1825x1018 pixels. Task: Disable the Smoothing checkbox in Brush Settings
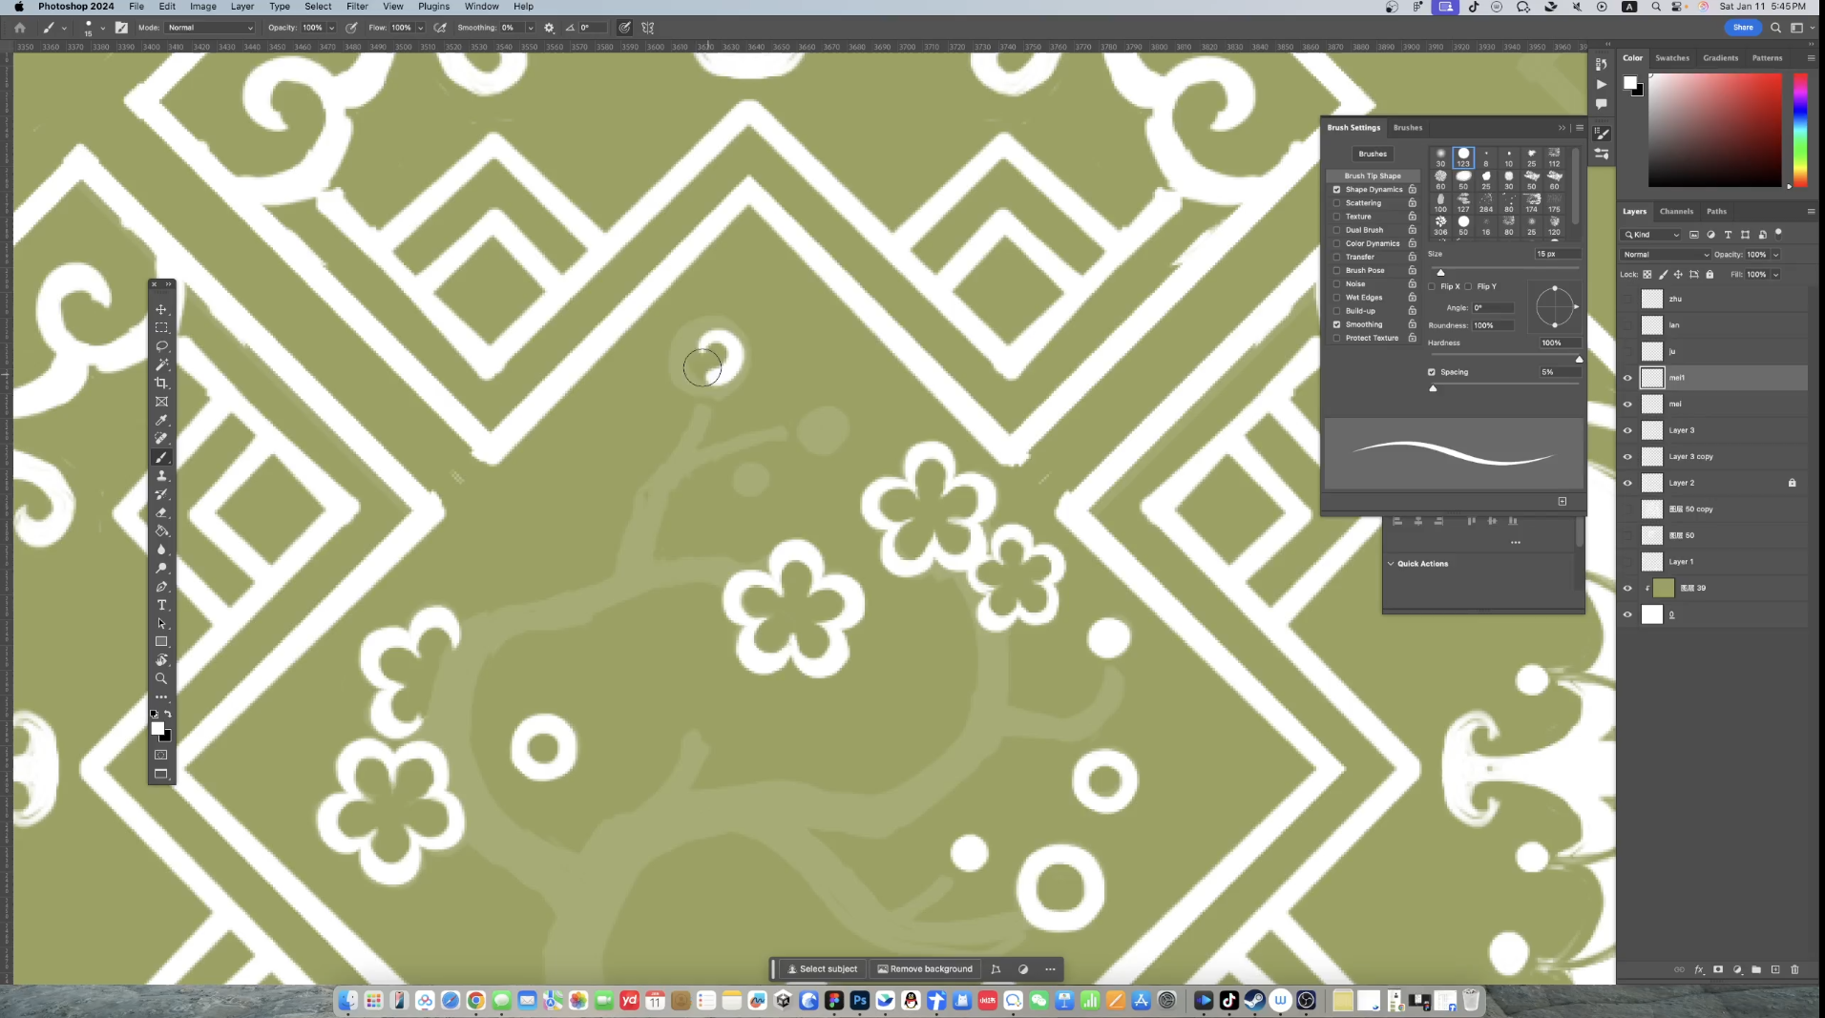1336,324
